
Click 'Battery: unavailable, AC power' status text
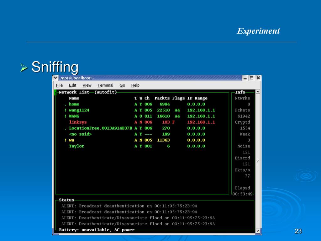click(97, 230)
